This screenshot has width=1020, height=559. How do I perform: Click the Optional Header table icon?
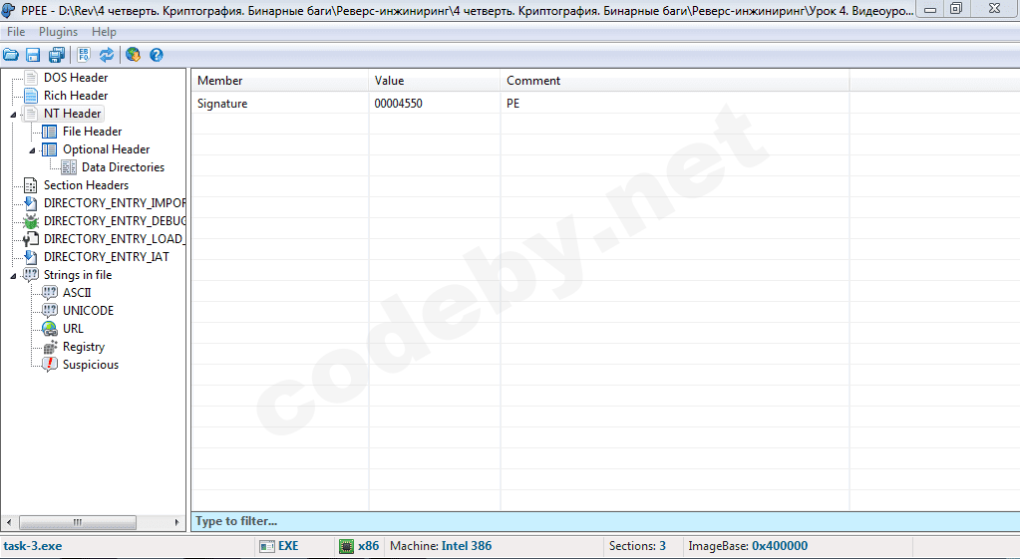pyautogui.click(x=50, y=149)
